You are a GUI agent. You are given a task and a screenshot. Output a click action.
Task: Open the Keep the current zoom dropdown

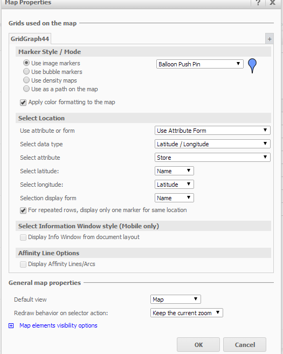(187, 313)
